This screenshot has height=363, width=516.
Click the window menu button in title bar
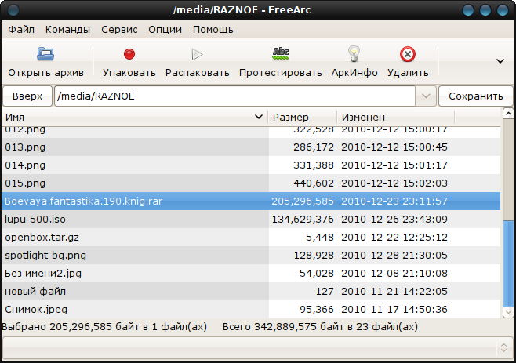pos(13,10)
